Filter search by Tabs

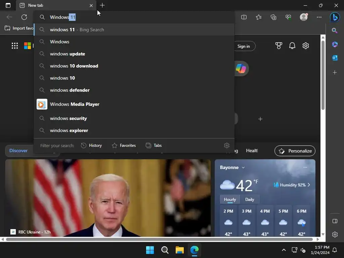(x=154, y=145)
